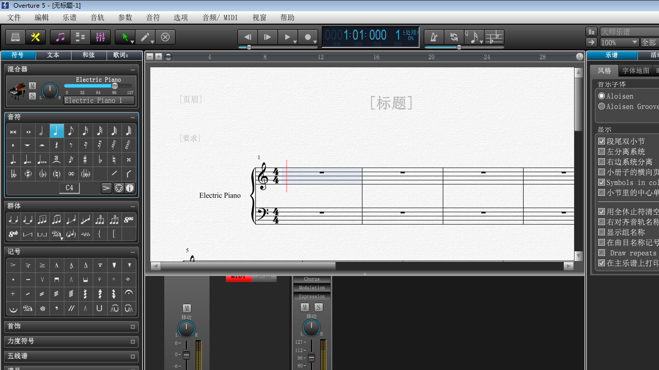Enable the 左分离系统 checkbox

tap(601, 152)
